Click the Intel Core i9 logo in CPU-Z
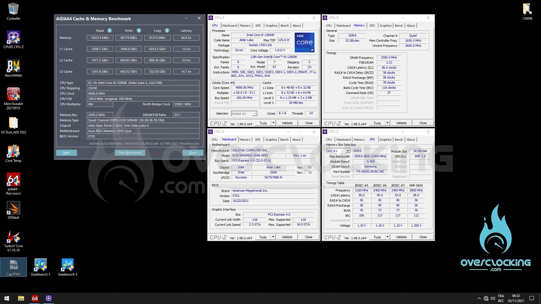 click(305, 43)
